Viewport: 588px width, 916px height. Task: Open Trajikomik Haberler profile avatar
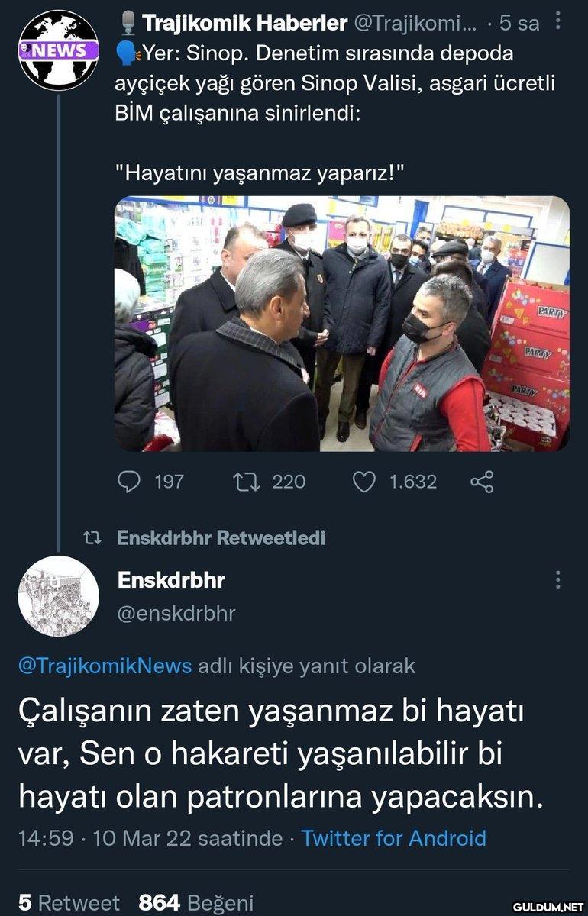(58, 50)
